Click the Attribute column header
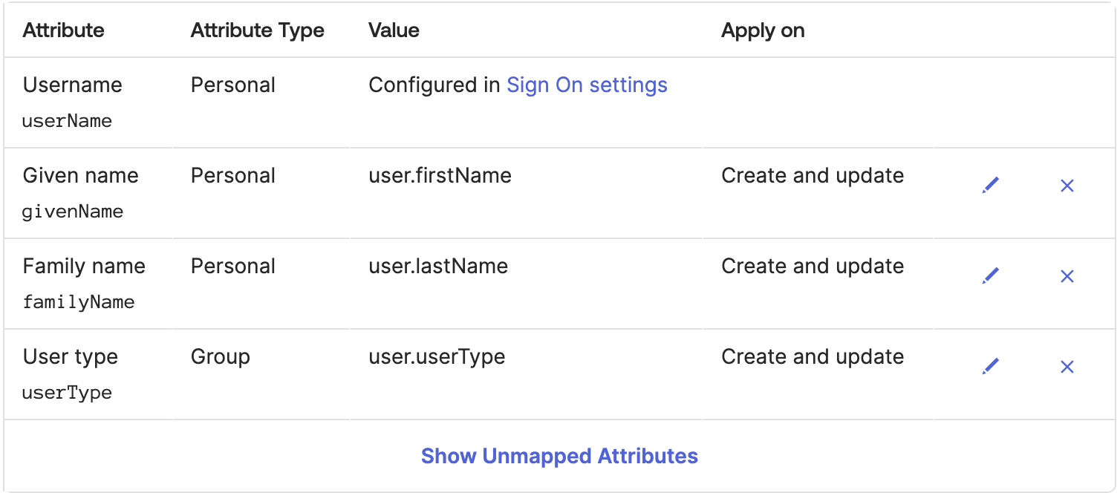 [63, 30]
